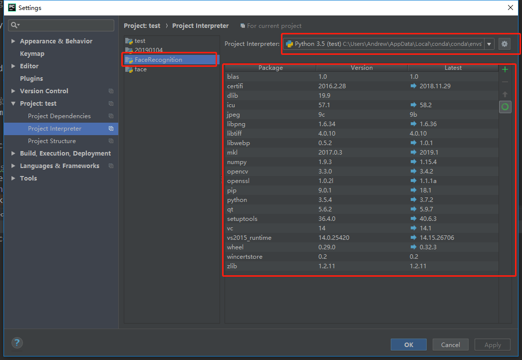Screen dimensions: 522x360
Task: Collapse the Project: test section
Action: [x=13, y=103]
